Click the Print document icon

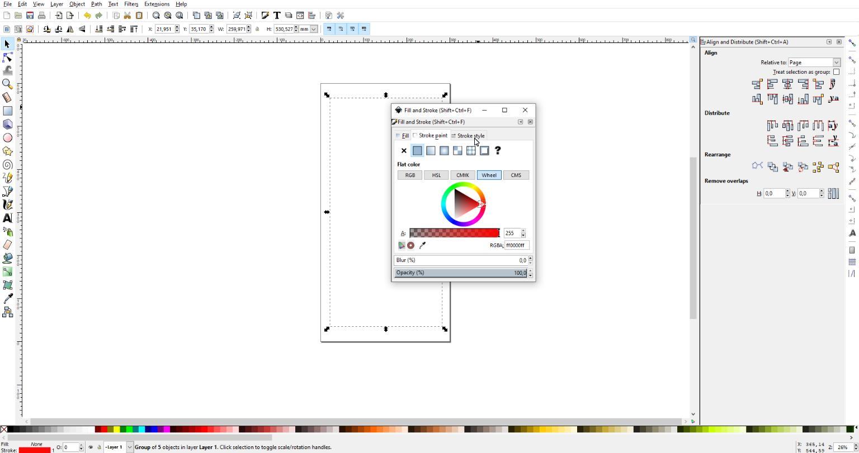click(x=41, y=16)
